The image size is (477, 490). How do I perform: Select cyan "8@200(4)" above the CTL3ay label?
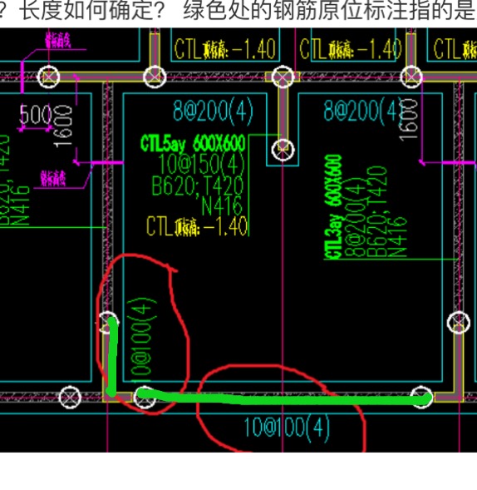coord(363,111)
